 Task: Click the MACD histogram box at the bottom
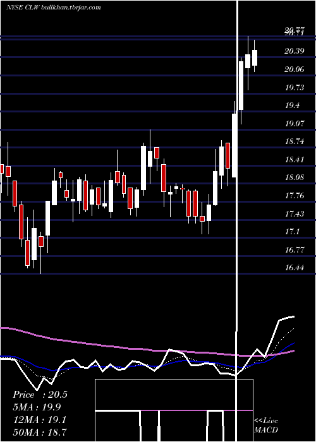tap(174, 410)
